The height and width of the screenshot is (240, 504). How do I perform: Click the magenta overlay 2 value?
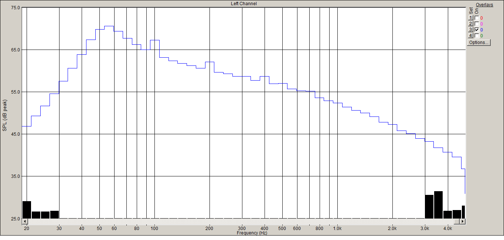point(481,24)
